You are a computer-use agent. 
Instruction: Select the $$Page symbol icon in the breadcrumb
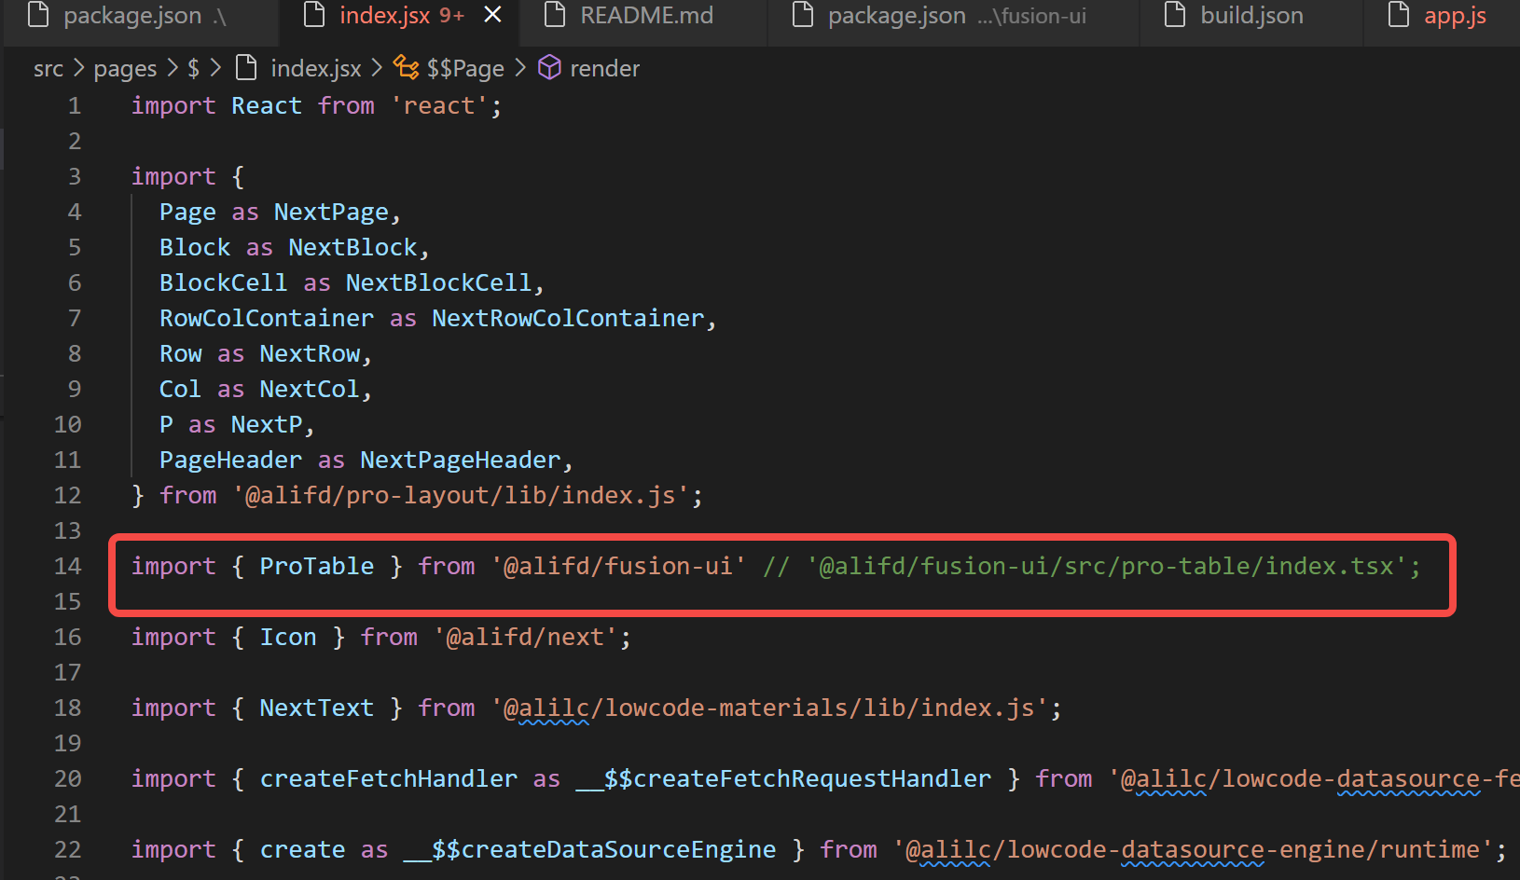coord(405,68)
